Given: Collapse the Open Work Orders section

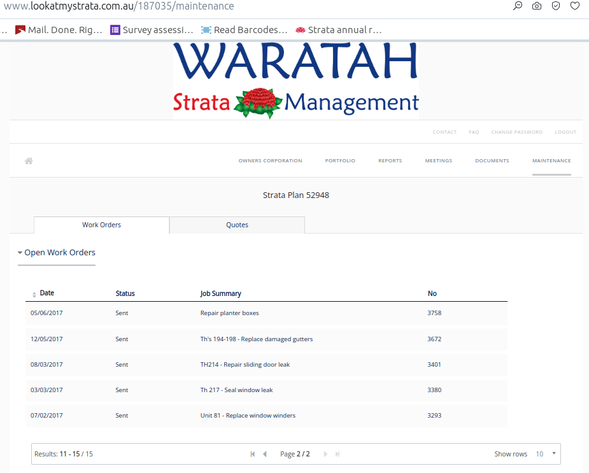Looking at the screenshot, I should [x=56, y=253].
